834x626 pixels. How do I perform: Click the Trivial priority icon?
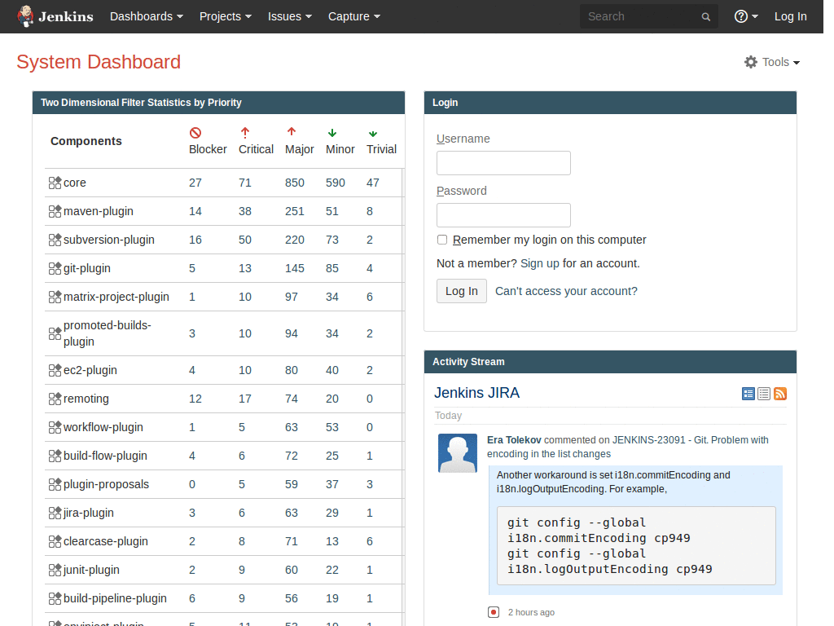tap(373, 132)
